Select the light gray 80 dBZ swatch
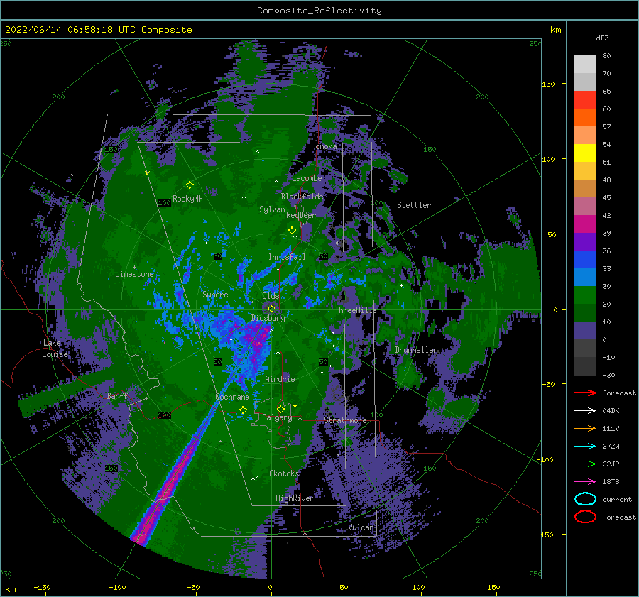The width and height of the screenshot is (639, 597). (x=585, y=65)
